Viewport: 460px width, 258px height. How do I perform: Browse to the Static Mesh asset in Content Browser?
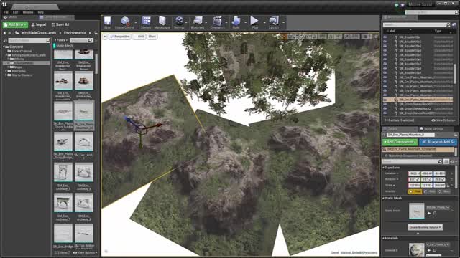434,214
